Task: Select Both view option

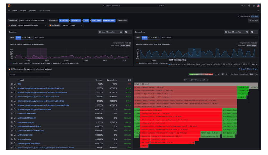Action: pos(252,74)
